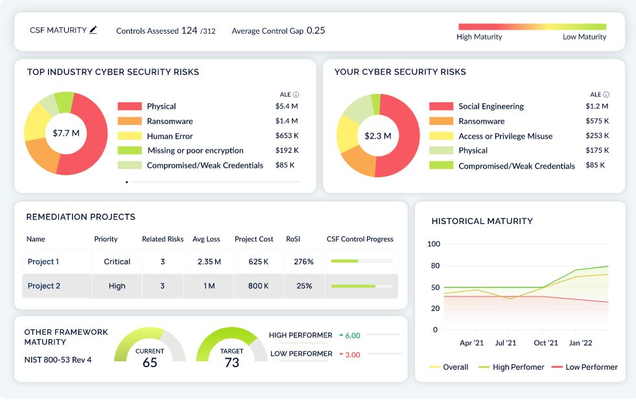The width and height of the screenshot is (636, 406).
Task: Sort the remediation table by RoSI column
Action: tap(292, 239)
